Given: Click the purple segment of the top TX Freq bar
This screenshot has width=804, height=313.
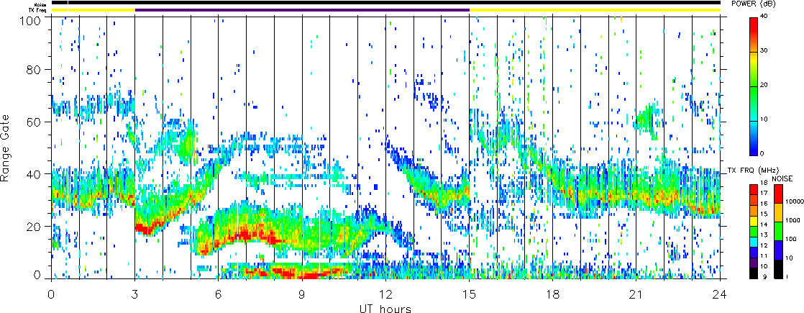Looking at the screenshot, I should click(x=302, y=10).
